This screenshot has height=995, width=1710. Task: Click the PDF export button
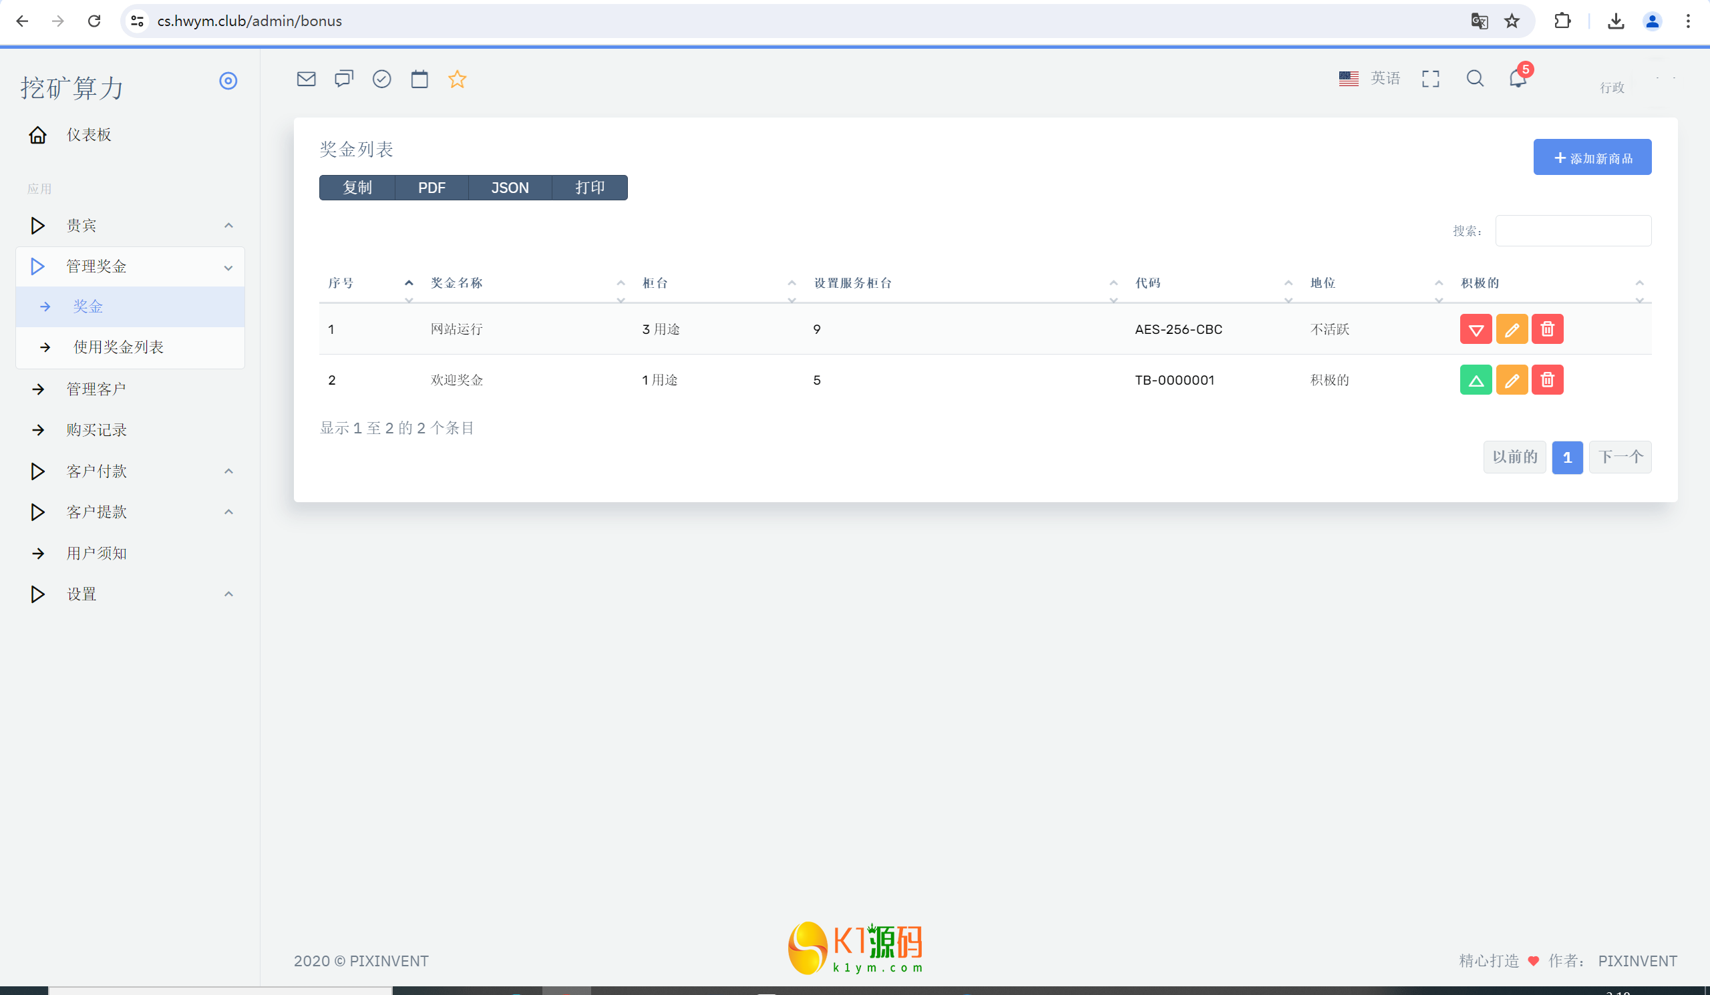(430, 187)
